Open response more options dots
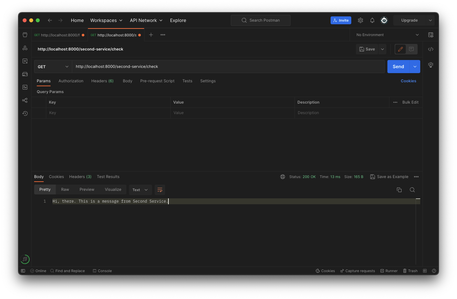Image resolution: width=457 pixels, height=299 pixels. [x=416, y=177]
